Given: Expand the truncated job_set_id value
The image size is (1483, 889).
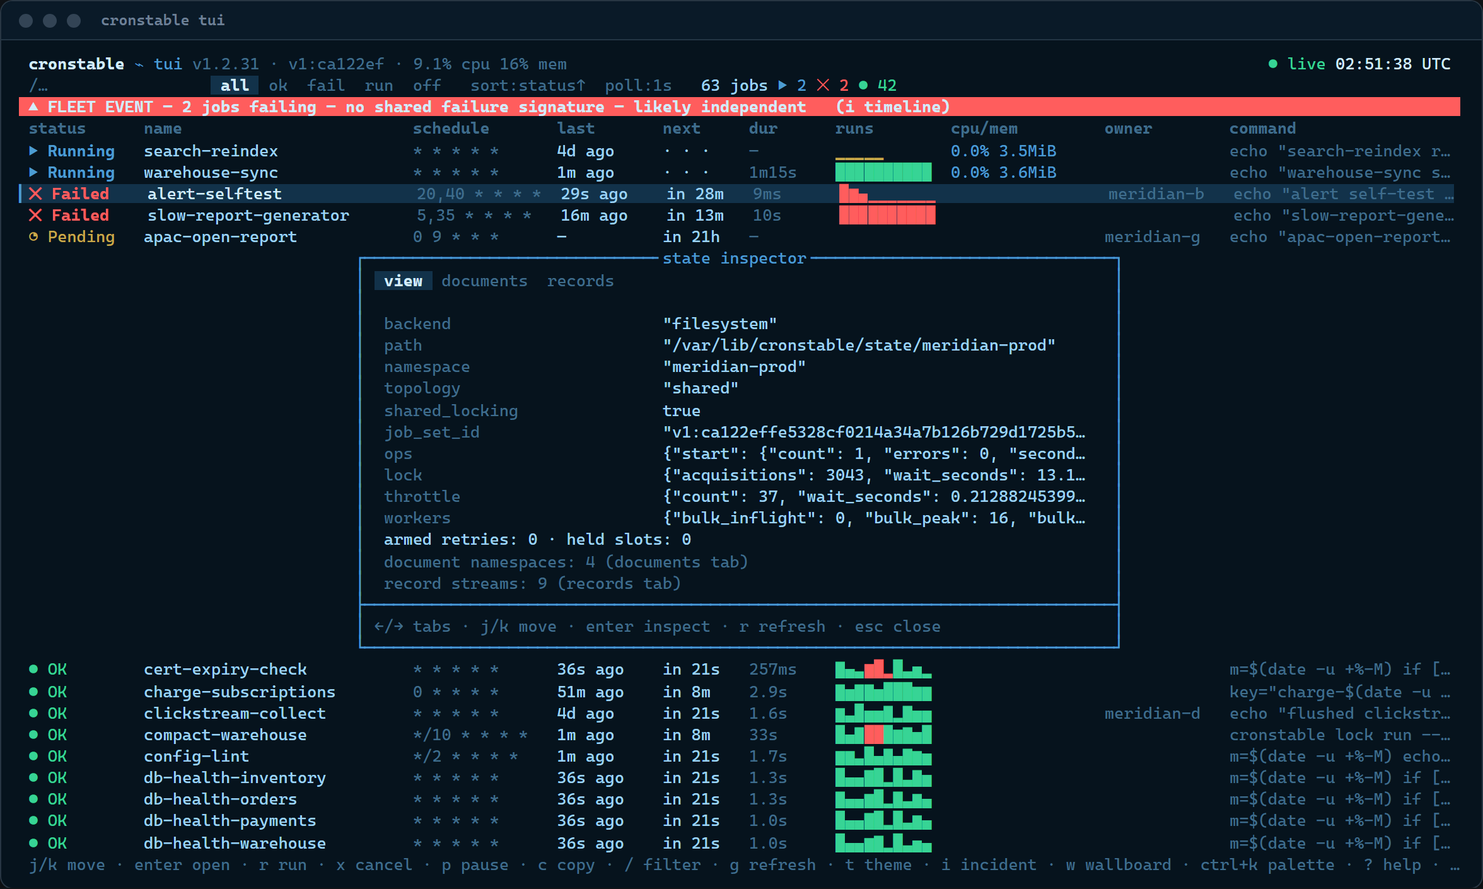Looking at the screenshot, I should pyautogui.click(x=874, y=432).
